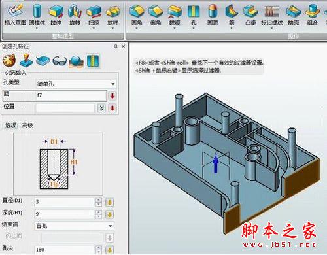Click the blue sphere icon in hole panel
This screenshot has width=327, height=255.
76,61
